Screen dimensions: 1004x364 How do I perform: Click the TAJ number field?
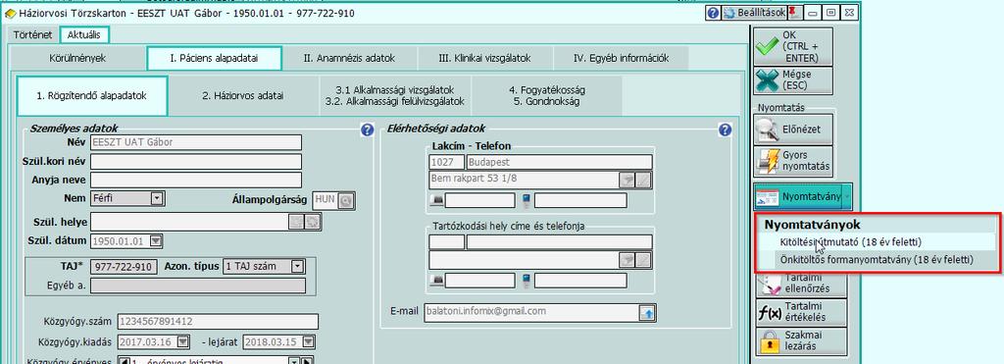(125, 266)
